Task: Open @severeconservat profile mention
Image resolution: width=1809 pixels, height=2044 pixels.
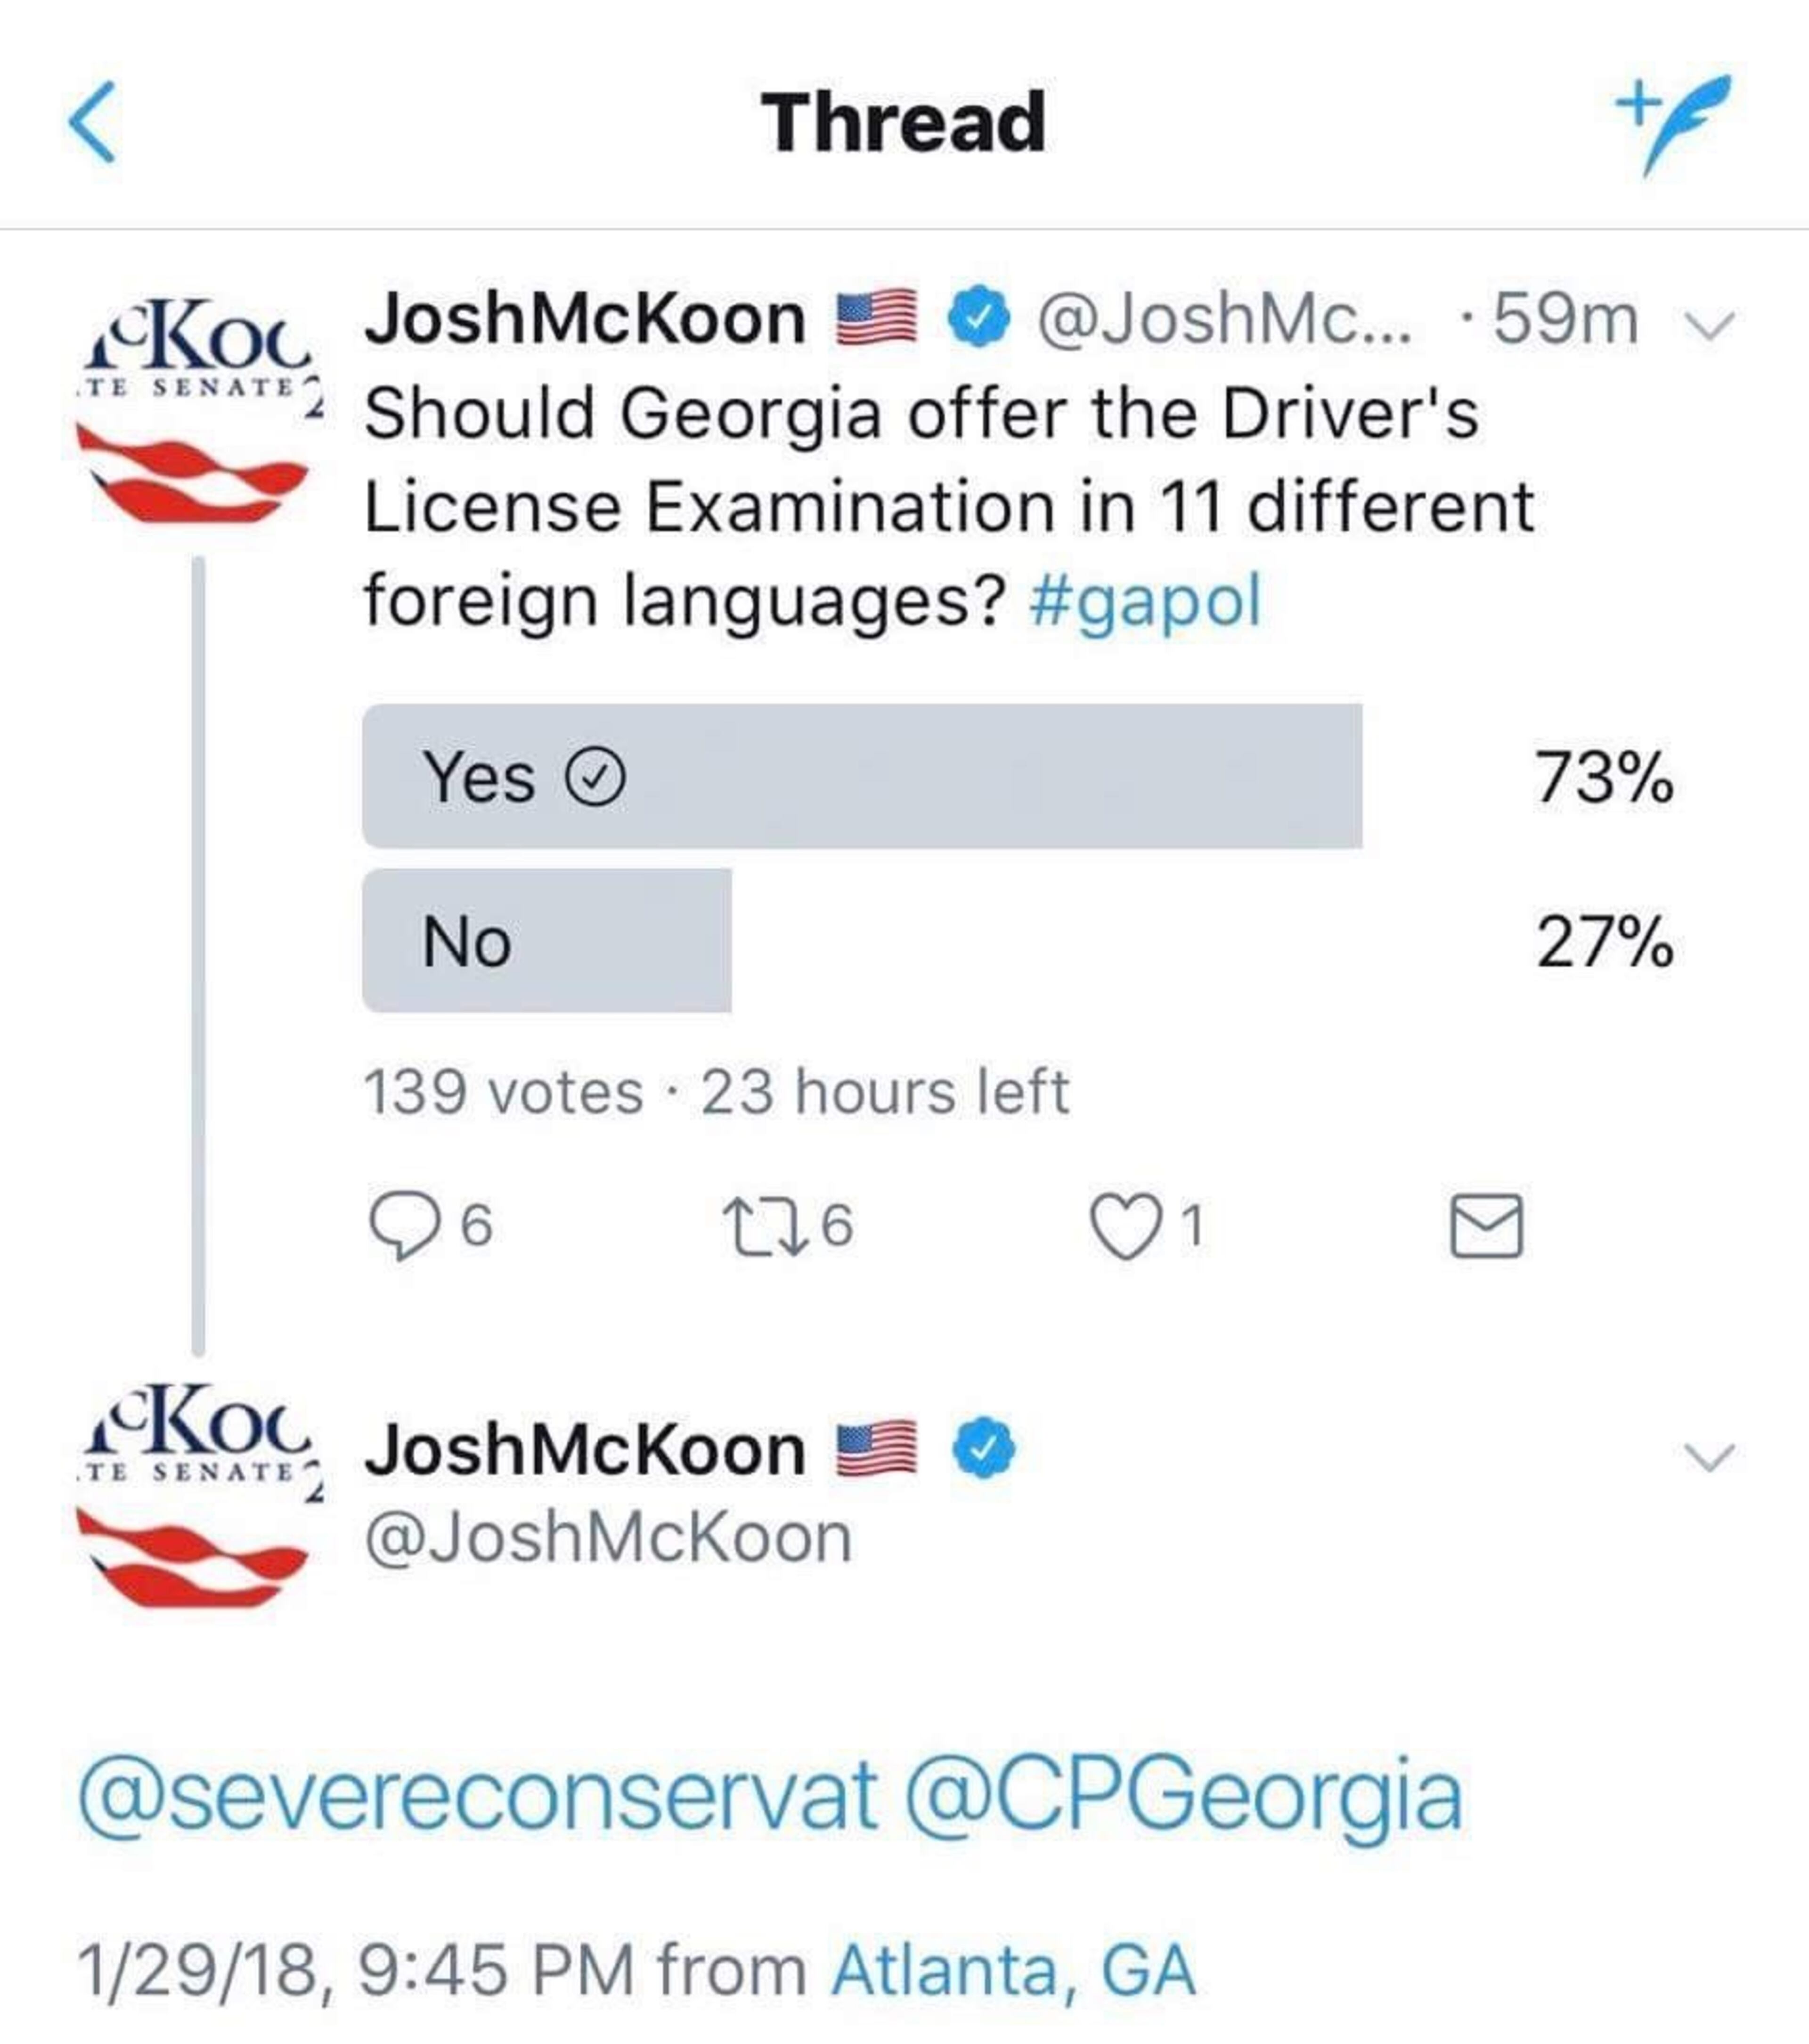Action: coord(478,1797)
